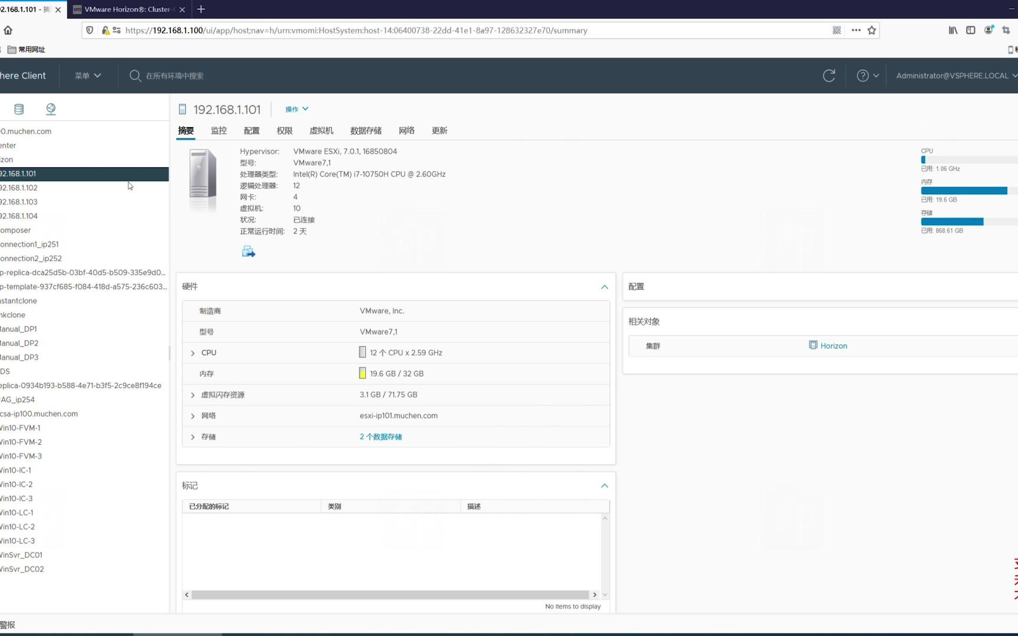Viewport: 1018px width, 636px height.
Task: Focus the 在所有环境中搜索 search field
Action: click(174, 75)
